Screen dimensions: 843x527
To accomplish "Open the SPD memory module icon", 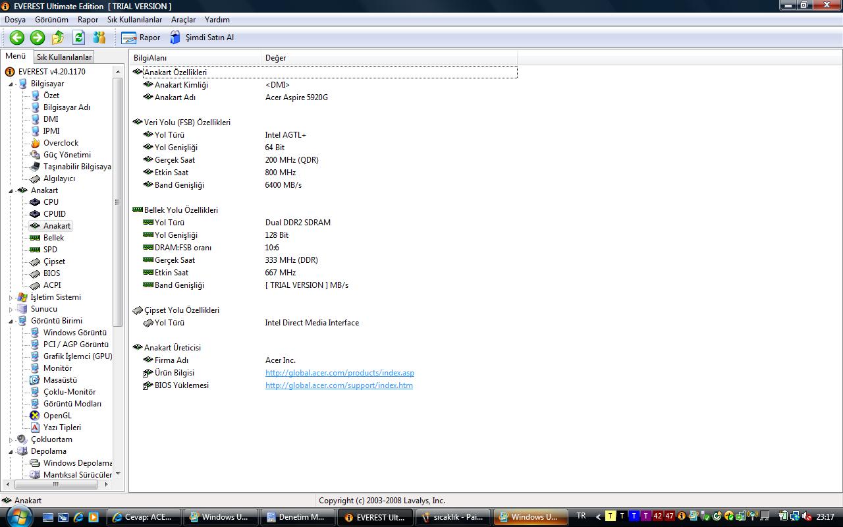I will (35, 250).
